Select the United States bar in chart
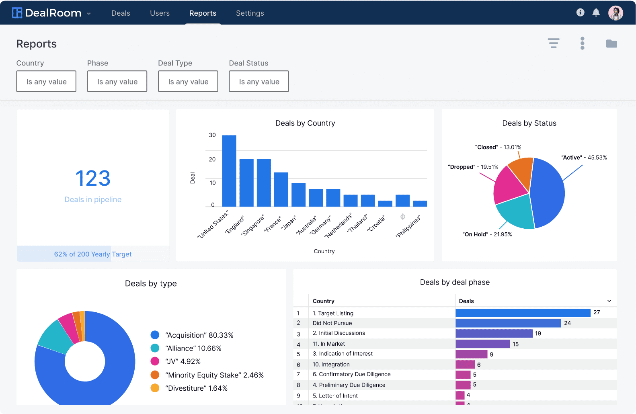This screenshot has width=636, height=414. (229, 171)
